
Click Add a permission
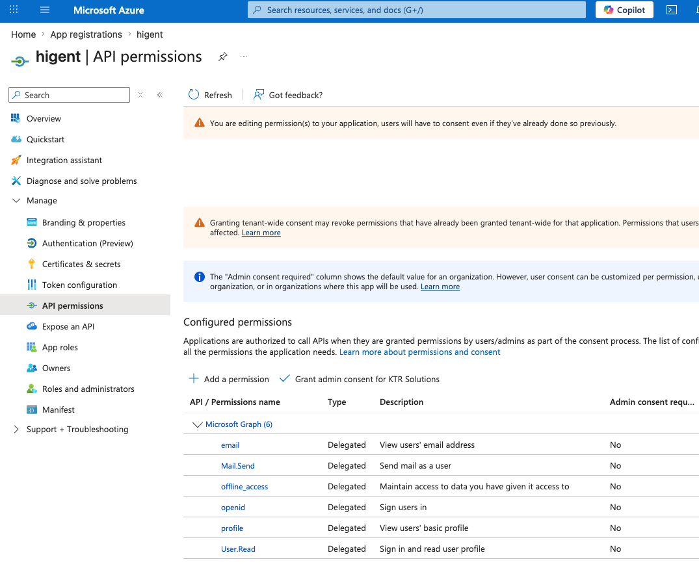point(229,379)
